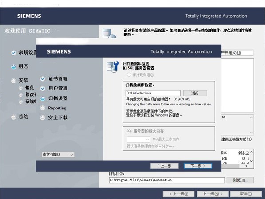Click the 剩余空 column header
This screenshot has width=265, height=199.
coord(243,153)
